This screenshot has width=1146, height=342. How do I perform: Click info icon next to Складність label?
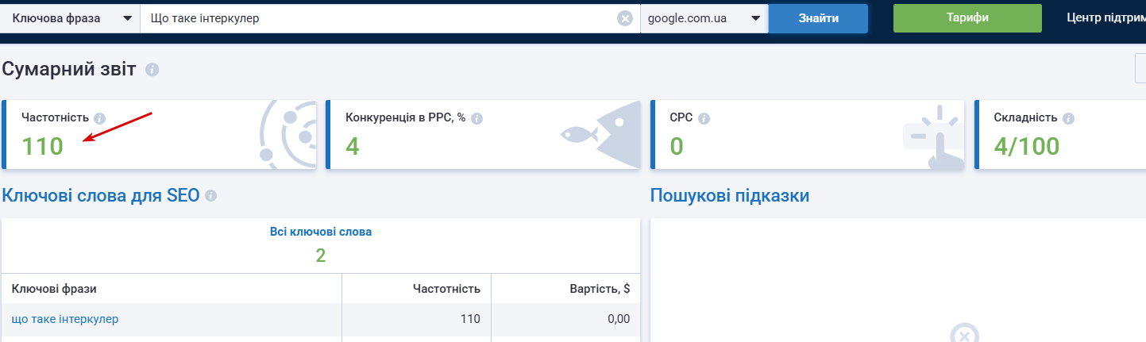click(1068, 118)
